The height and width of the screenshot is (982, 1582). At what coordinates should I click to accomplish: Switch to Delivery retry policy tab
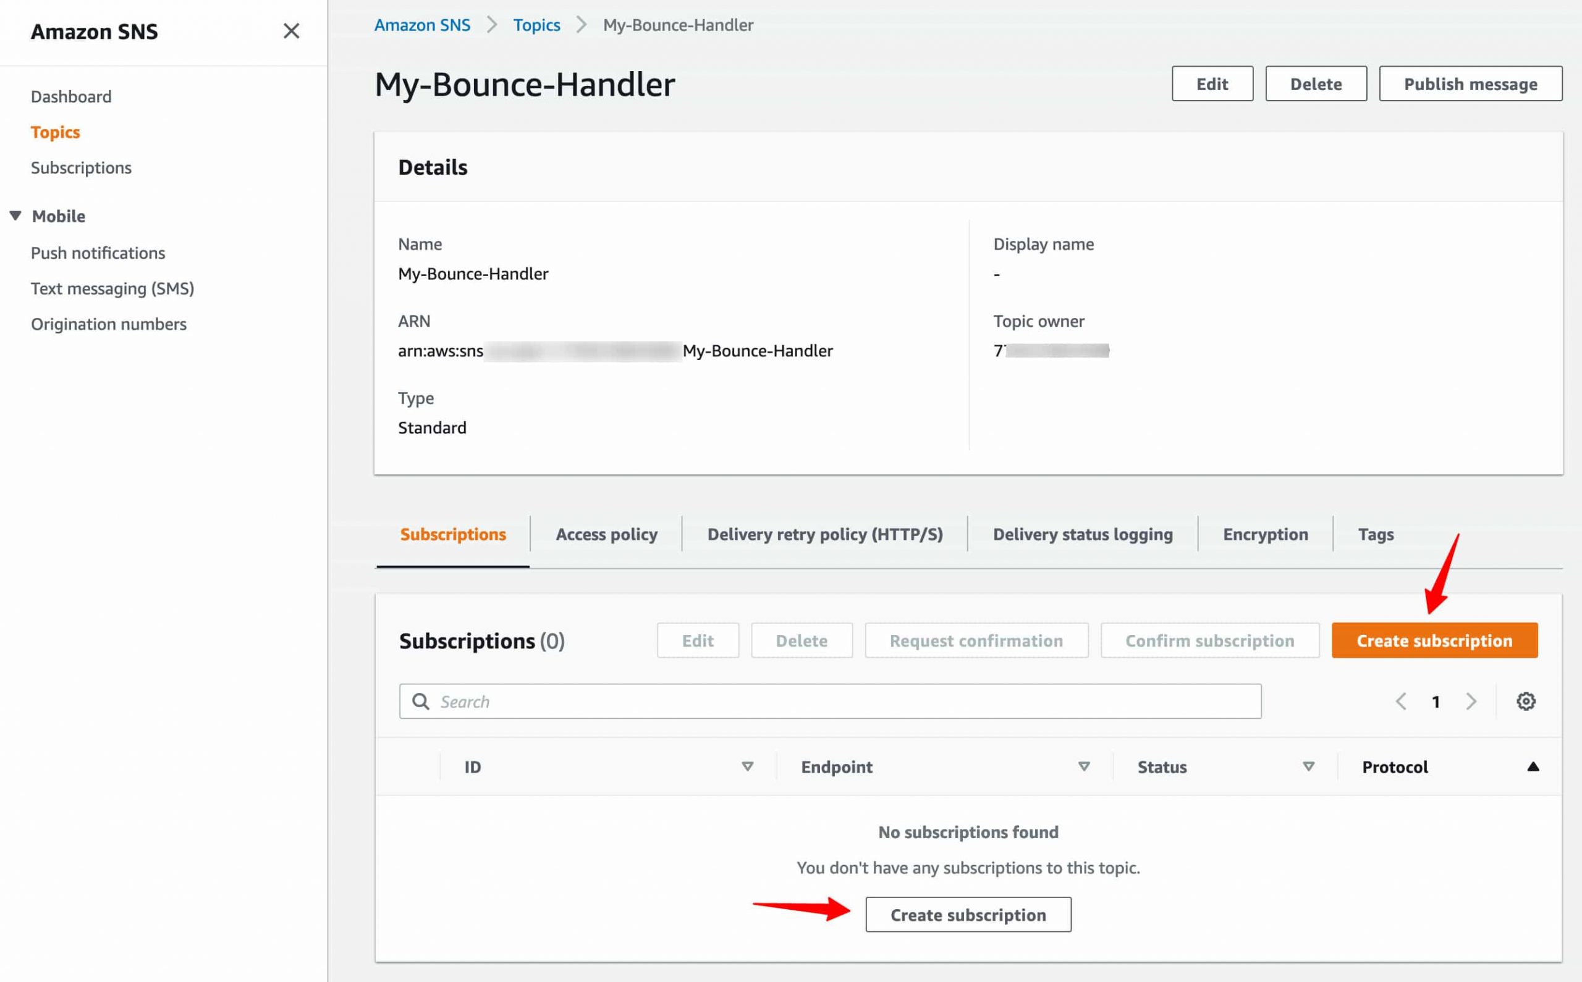825,534
